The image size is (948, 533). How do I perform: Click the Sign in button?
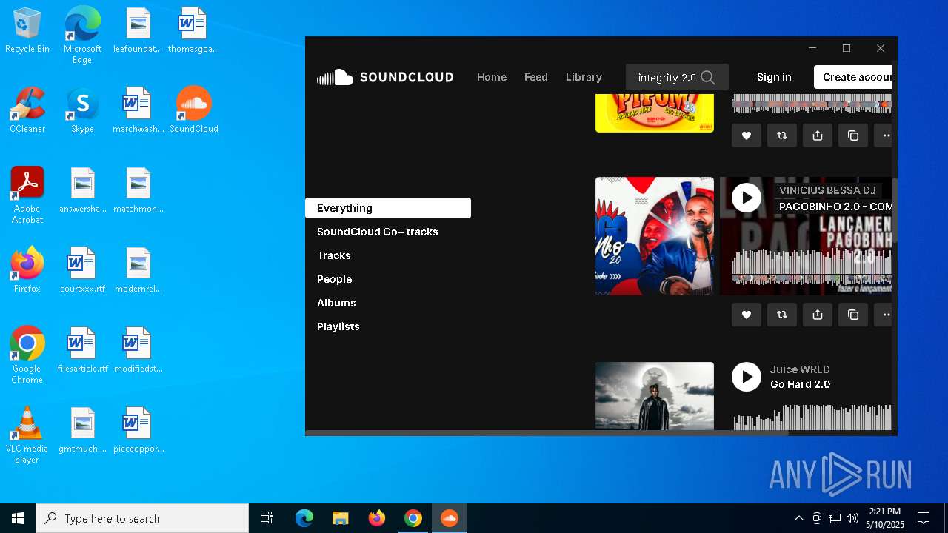tap(774, 77)
